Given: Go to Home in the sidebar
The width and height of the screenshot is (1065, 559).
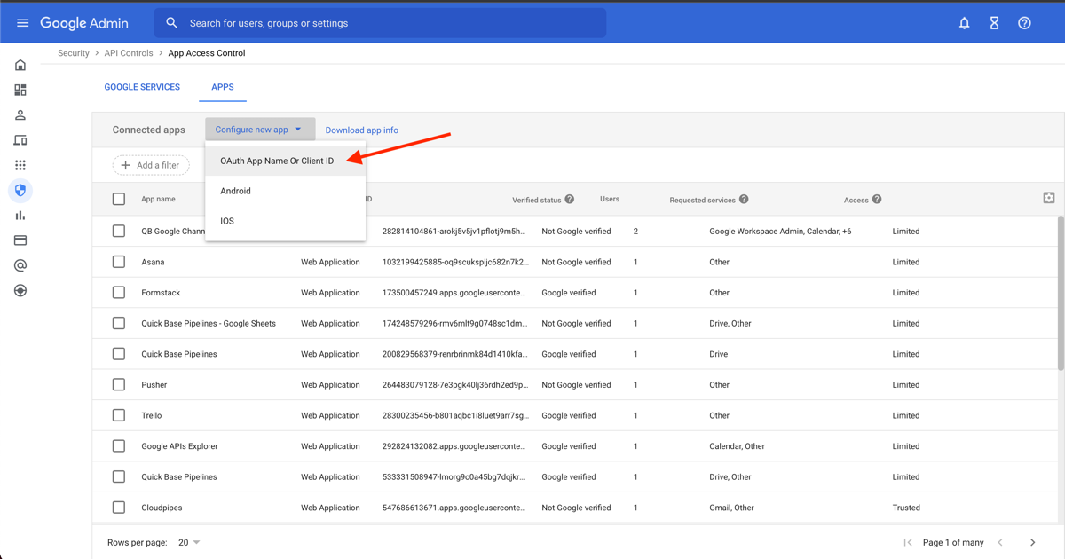Looking at the screenshot, I should click(20, 65).
